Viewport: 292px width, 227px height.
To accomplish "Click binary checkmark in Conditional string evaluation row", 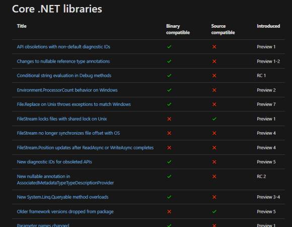I will pyautogui.click(x=169, y=76).
